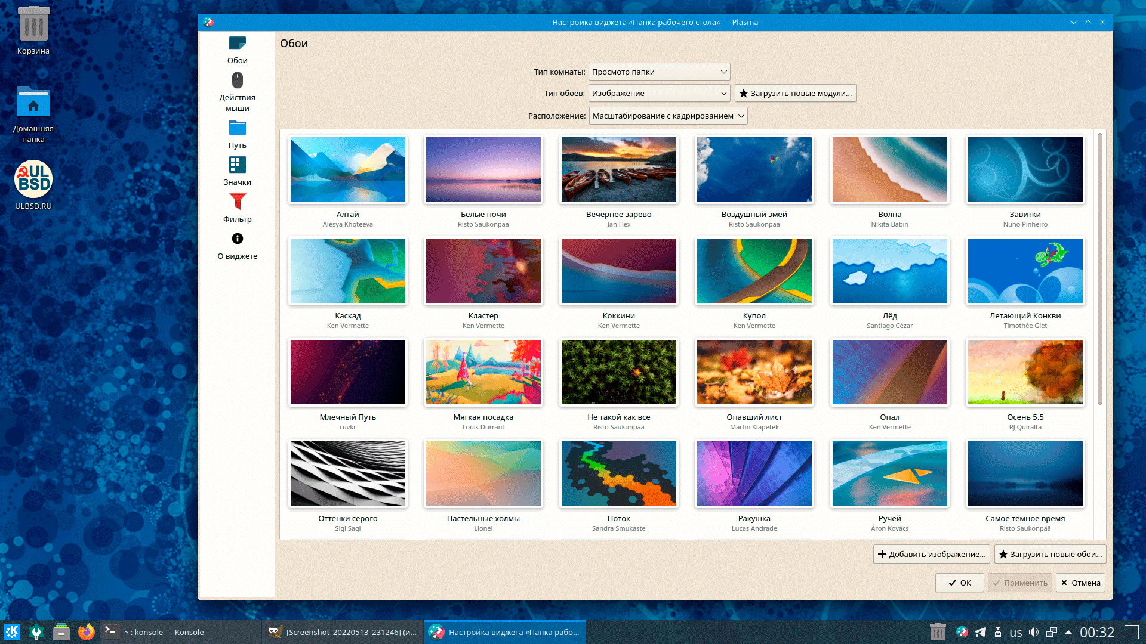Viewport: 1146px width, 644px height.
Task: Click the volume icon in the system tray
Action: pos(1034,632)
